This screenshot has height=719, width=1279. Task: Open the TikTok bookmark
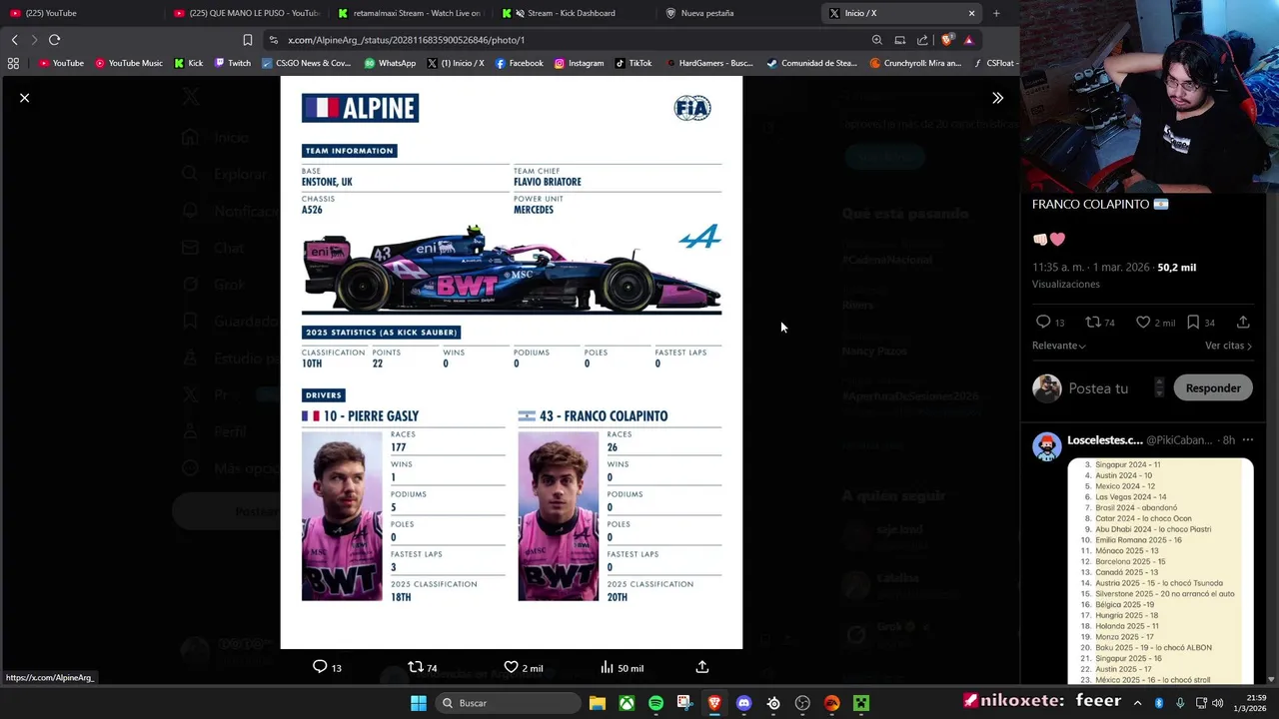[x=634, y=63]
